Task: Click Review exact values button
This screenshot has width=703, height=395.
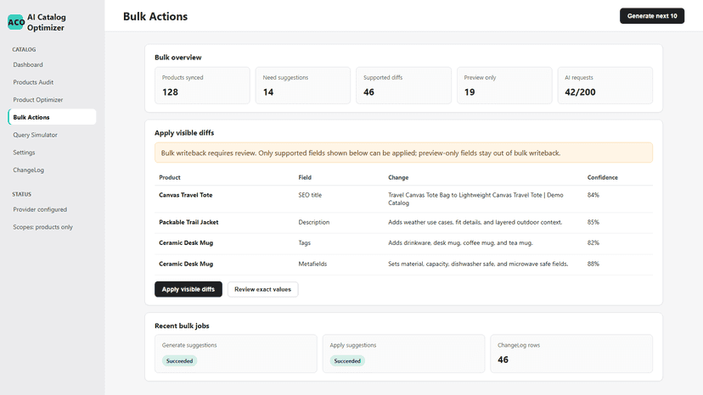Action: pyautogui.click(x=262, y=289)
